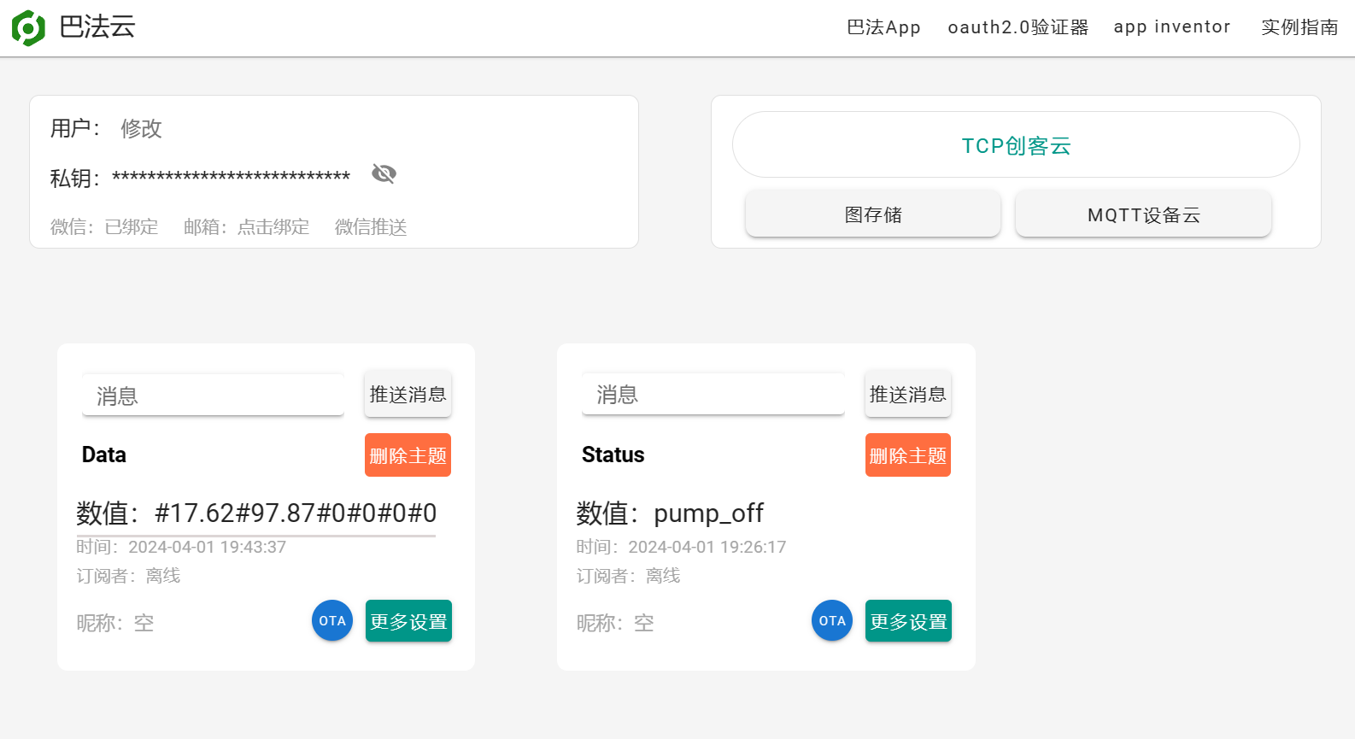Viewport: 1355px width, 739px height.
Task: Click 昵称：空 in the Data card
Action: pos(115,623)
